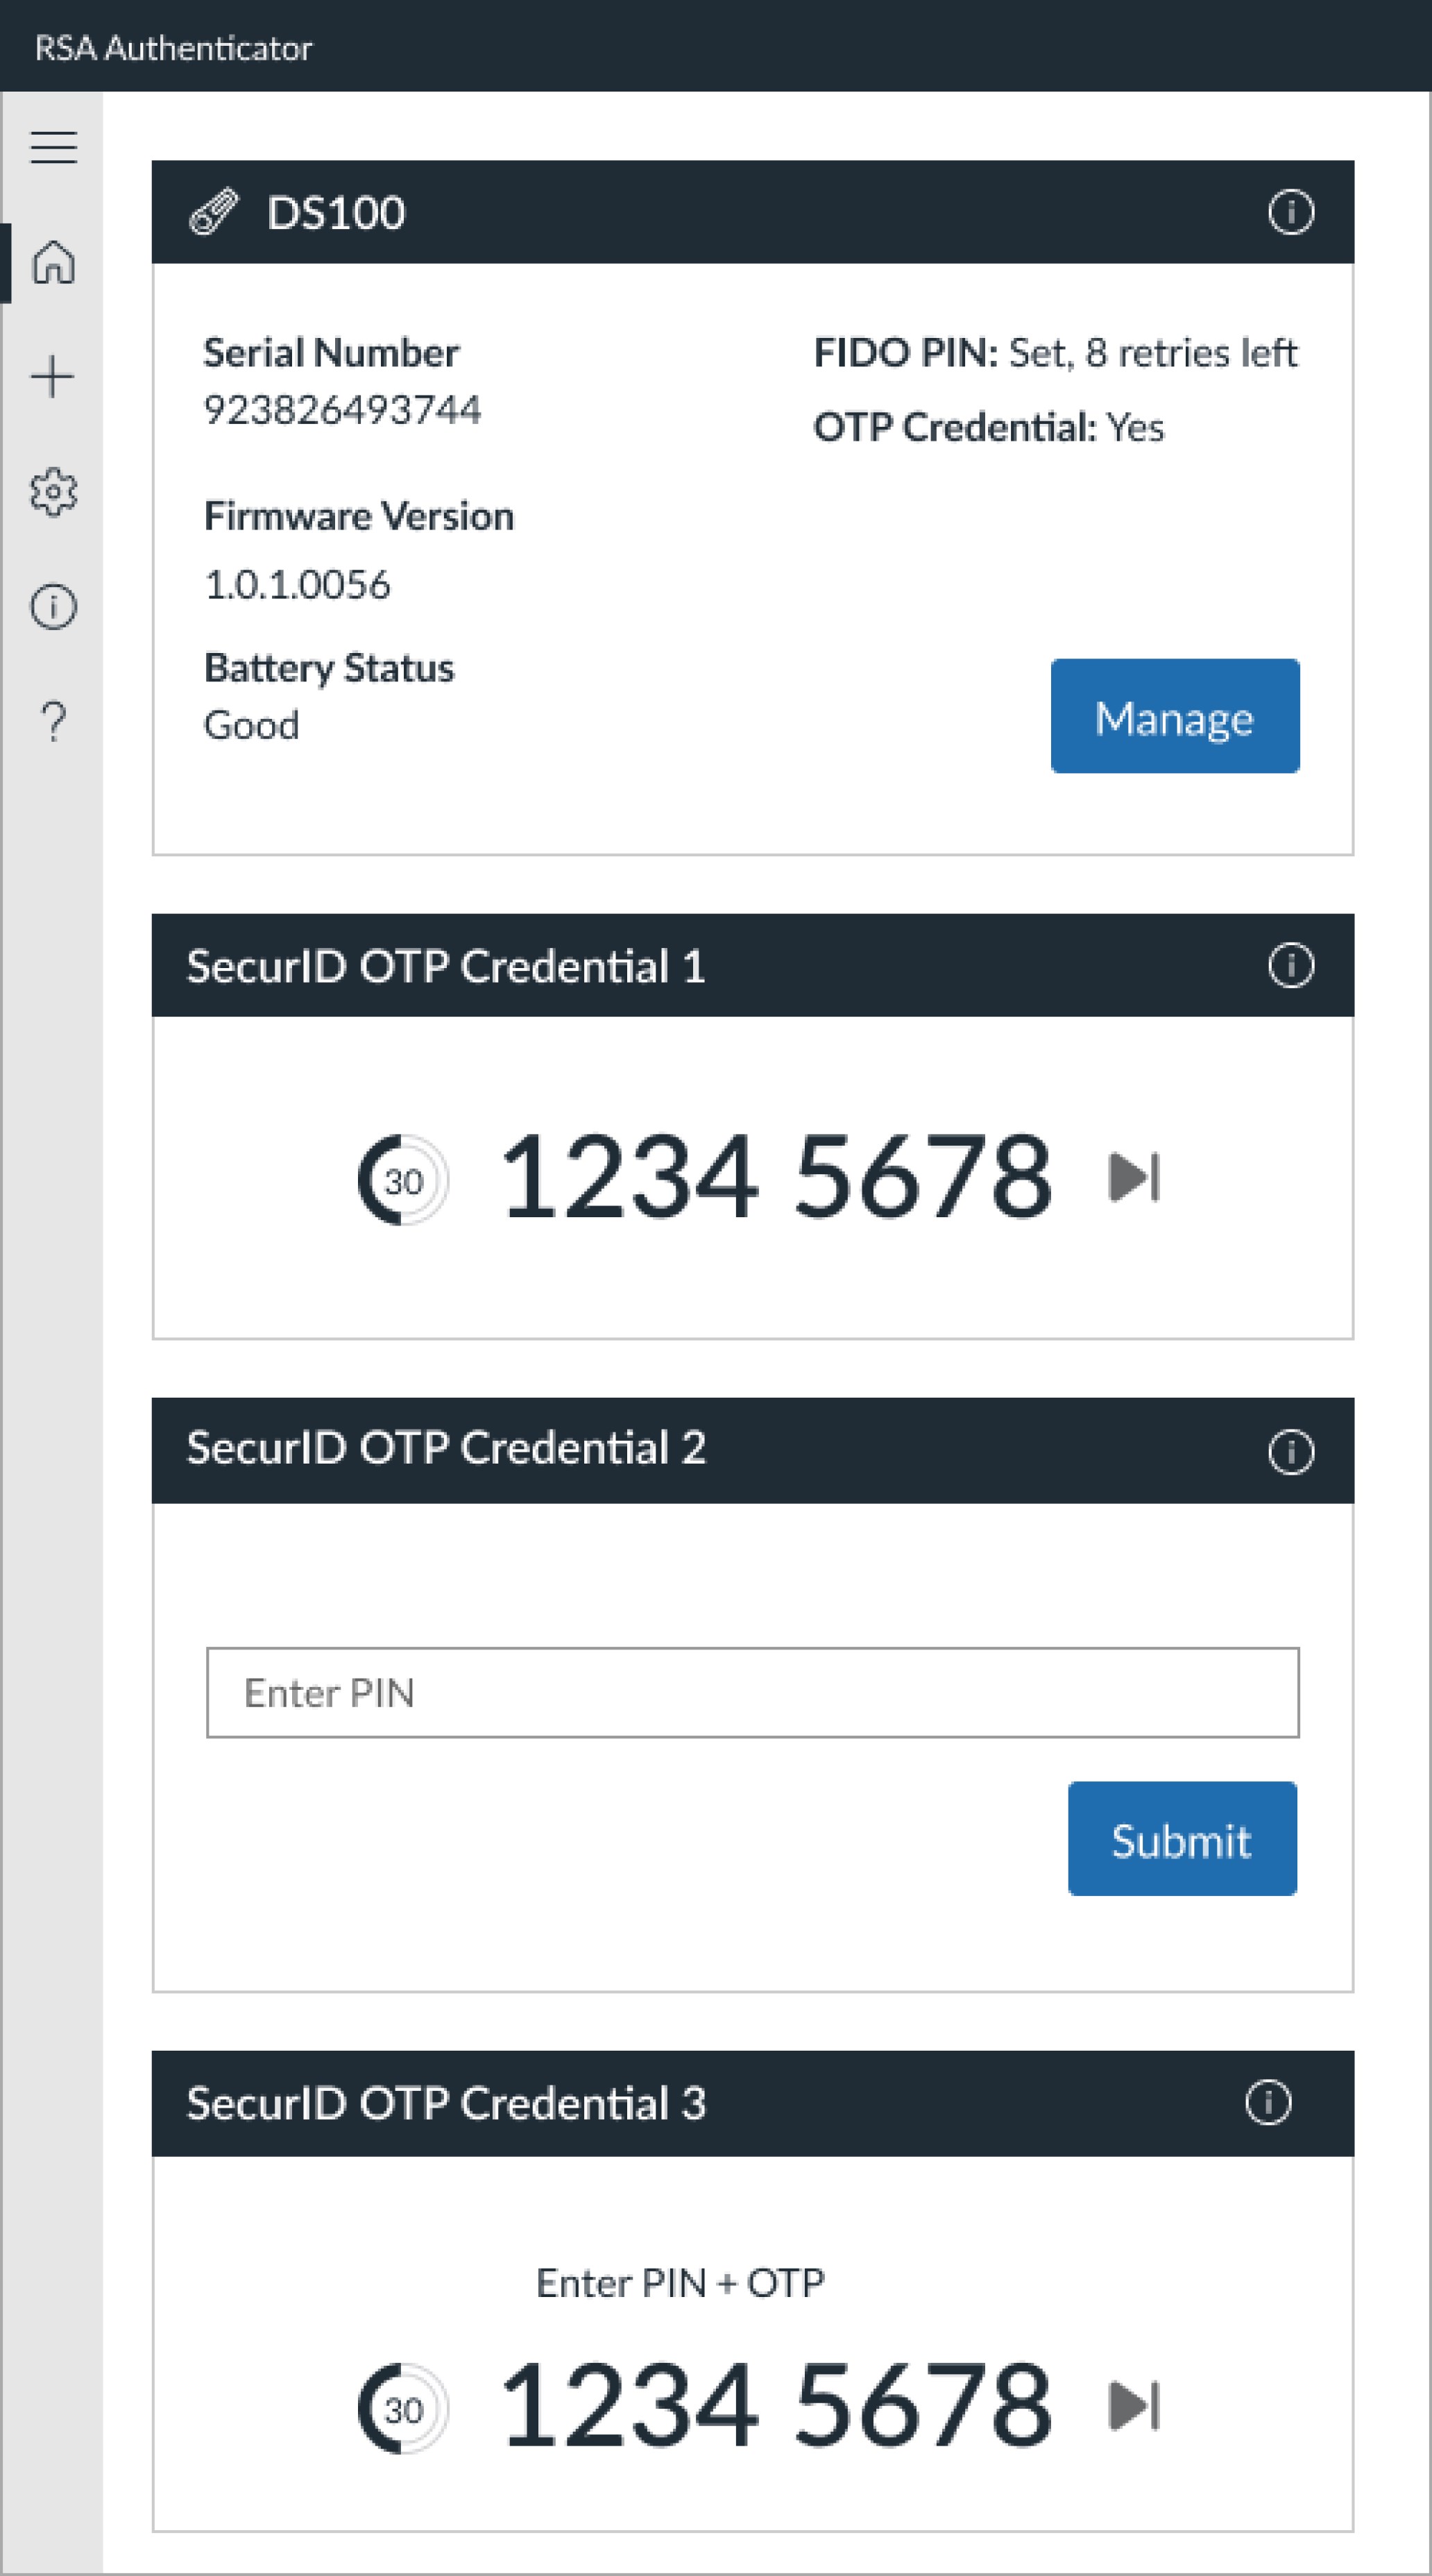Submit the PIN for Credential 2
The height and width of the screenshot is (2576, 1432).
(x=1182, y=1838)
